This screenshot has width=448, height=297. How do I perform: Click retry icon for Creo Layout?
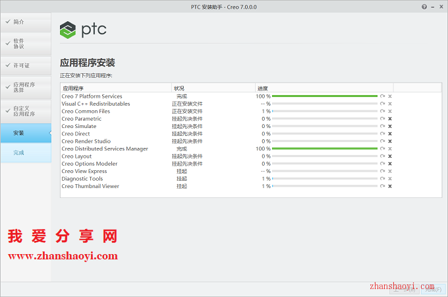(x=382, y=156)
